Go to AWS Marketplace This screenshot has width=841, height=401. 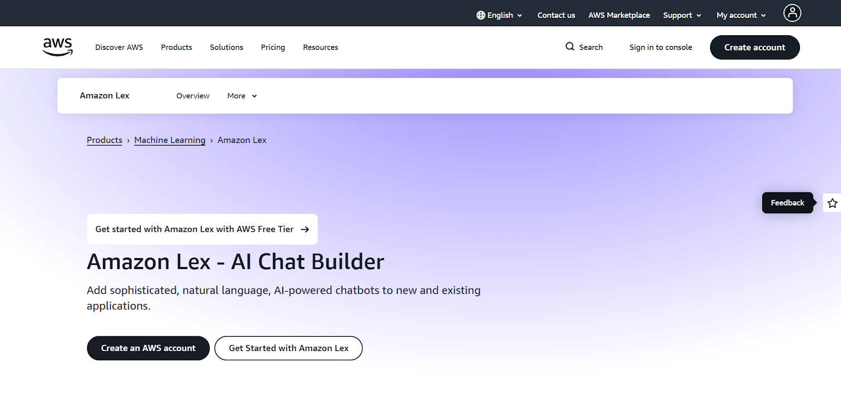click(619, 15)
